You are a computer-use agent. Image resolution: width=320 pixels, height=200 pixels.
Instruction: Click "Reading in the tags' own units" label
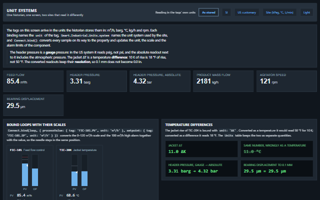(175, 12)
